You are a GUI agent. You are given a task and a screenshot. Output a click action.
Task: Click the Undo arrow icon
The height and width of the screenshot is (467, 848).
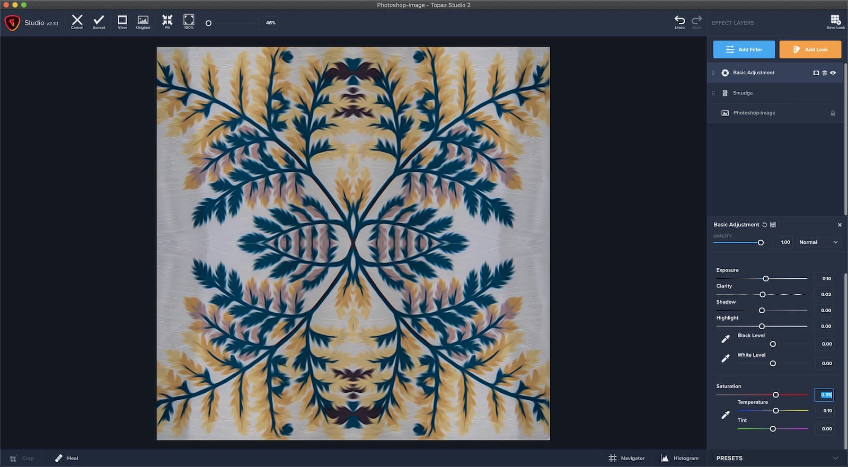679,21
